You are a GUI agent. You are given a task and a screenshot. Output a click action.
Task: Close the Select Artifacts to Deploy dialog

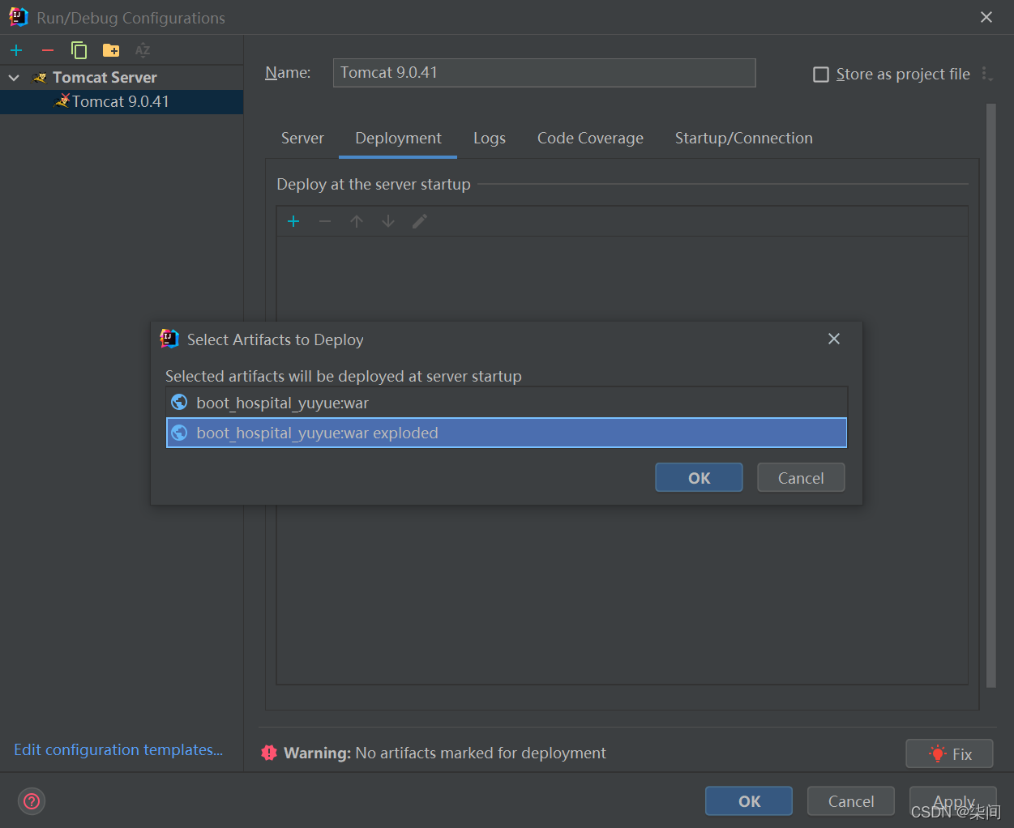coord(833,339)
